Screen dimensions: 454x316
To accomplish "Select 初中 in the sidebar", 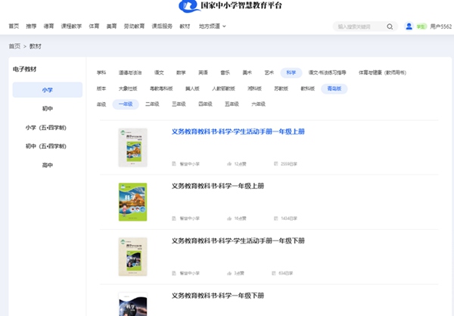I will tap(47, 109).
